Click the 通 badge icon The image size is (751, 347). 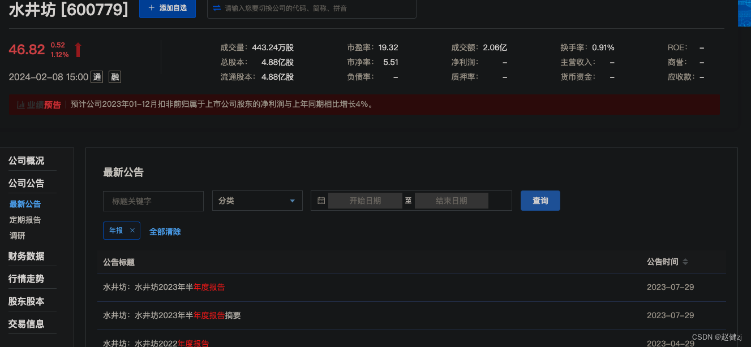point(97,77)
